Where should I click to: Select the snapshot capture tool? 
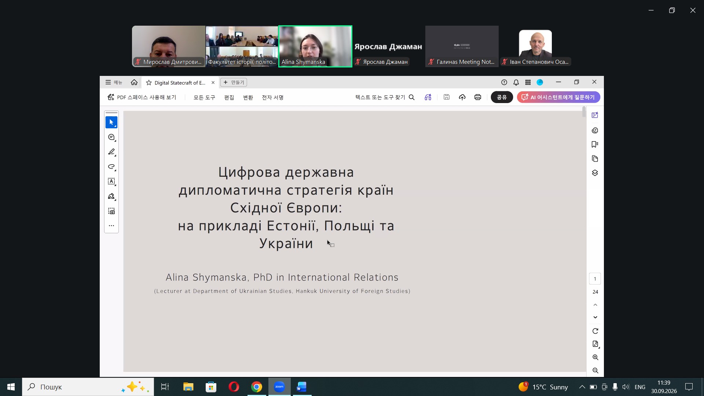pyautogui.click(x=111, y=211)
